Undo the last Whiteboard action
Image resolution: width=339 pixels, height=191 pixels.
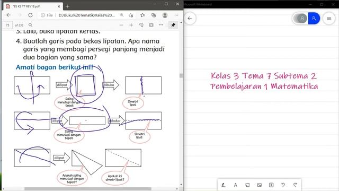283,185
